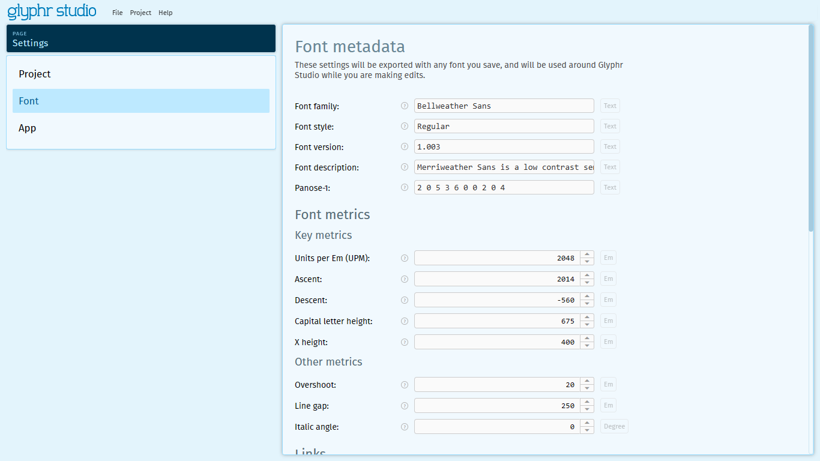Open the help icon for Font version
This screenshot has width=820, height=461.
405,146
